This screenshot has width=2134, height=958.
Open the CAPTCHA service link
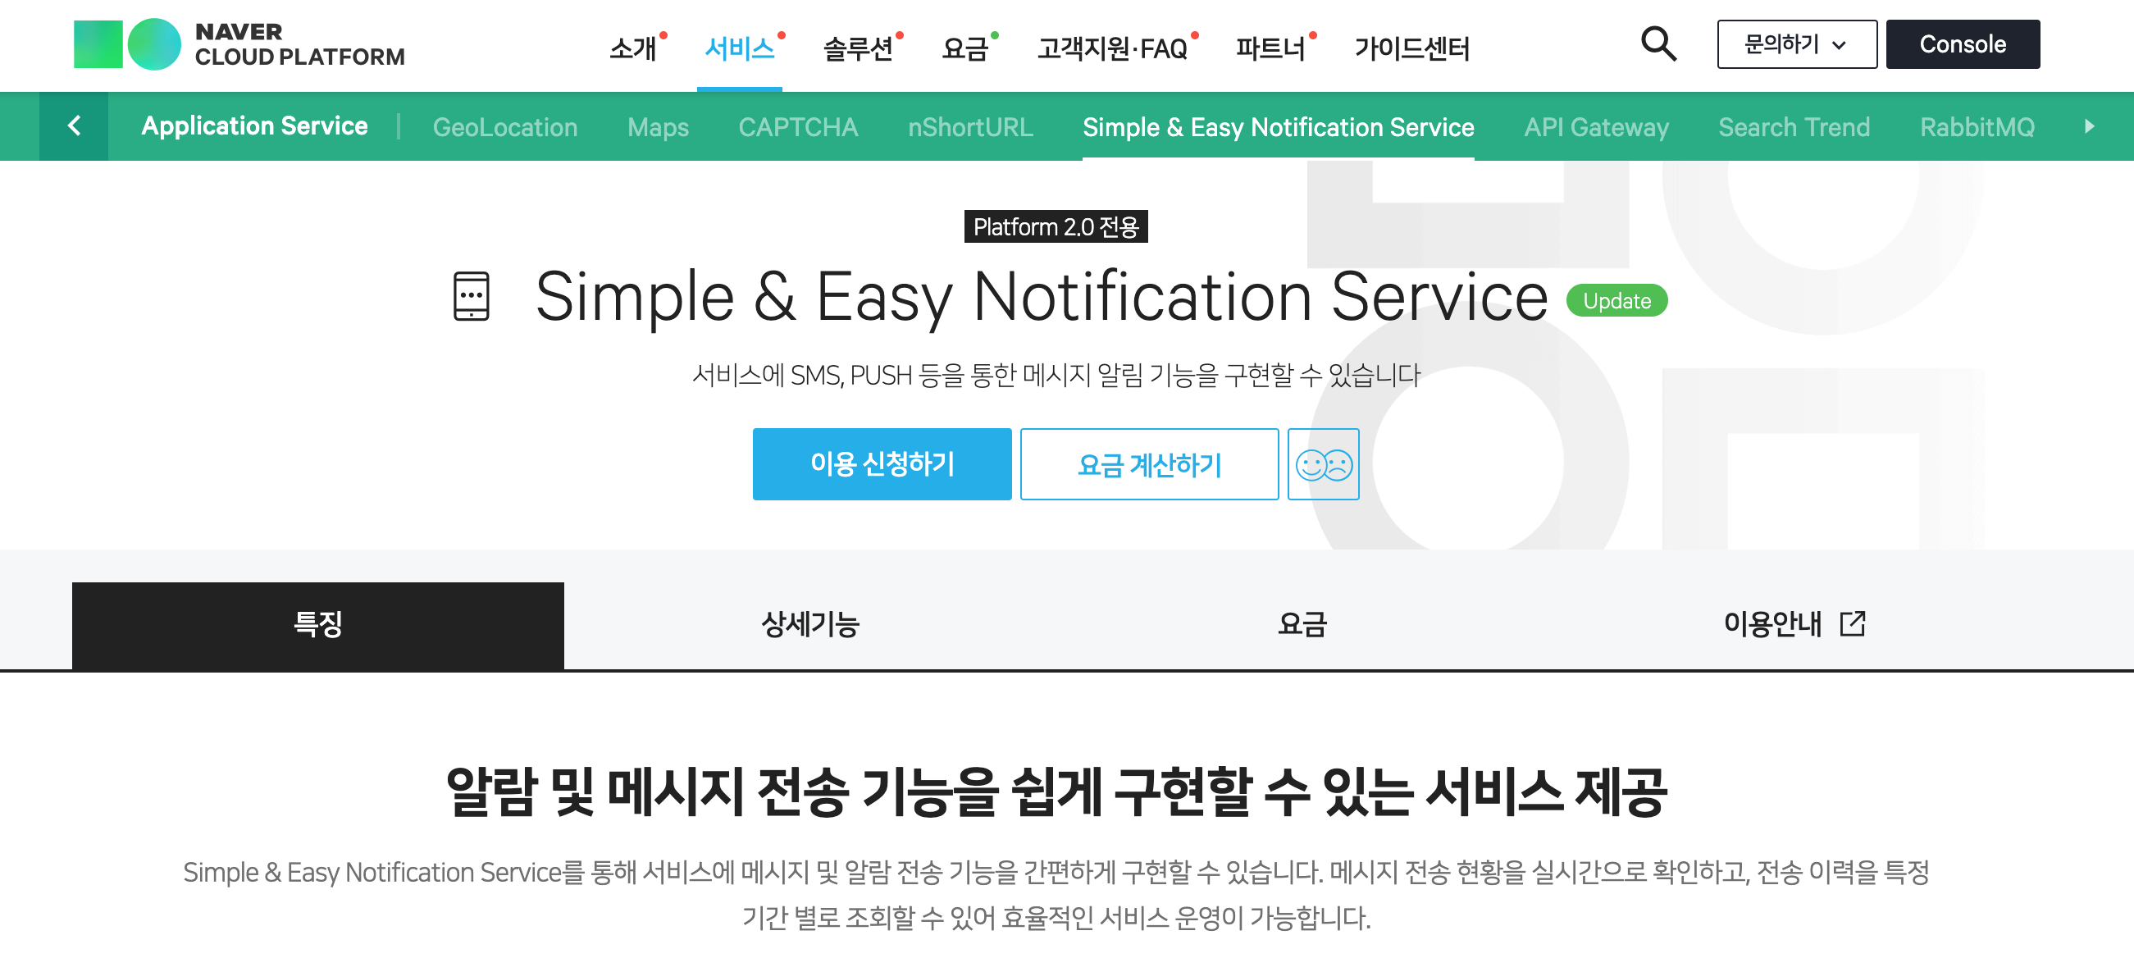pyautogui.click(x=797, y=127)
